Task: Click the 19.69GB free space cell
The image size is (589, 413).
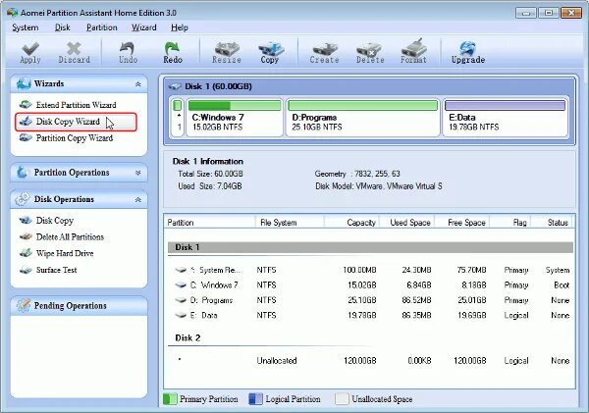Action: [x=471, y=315]
